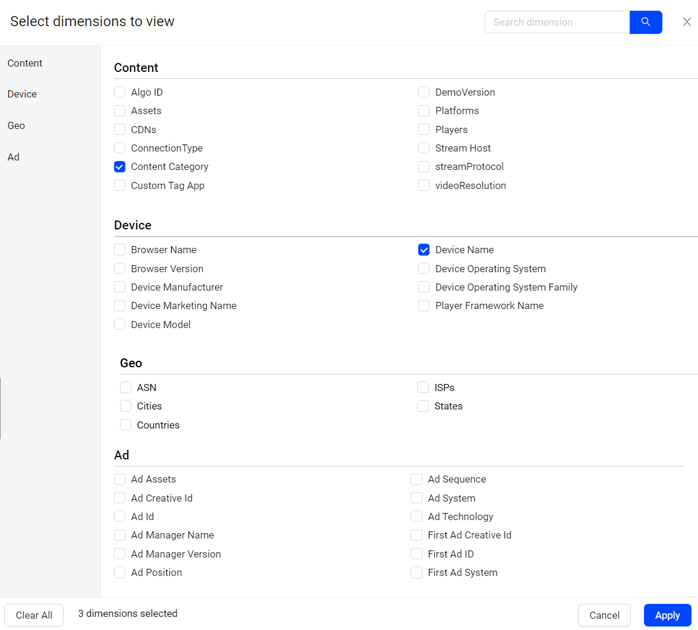Tick the Ad Position checkbox

click(x=120, y=572)
